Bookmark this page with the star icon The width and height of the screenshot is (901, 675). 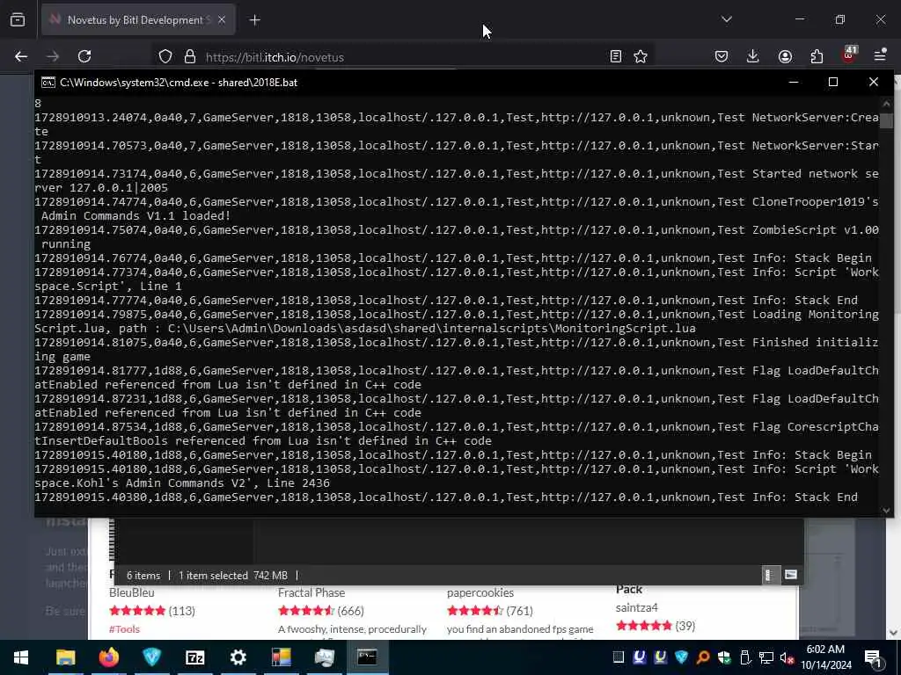point(641,56)
